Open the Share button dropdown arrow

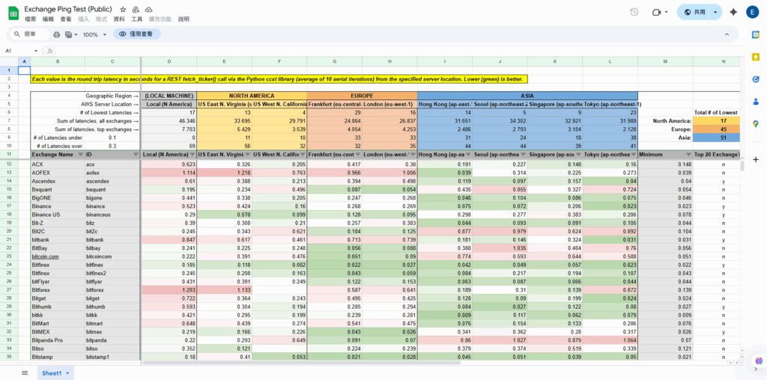pos(715,12)
